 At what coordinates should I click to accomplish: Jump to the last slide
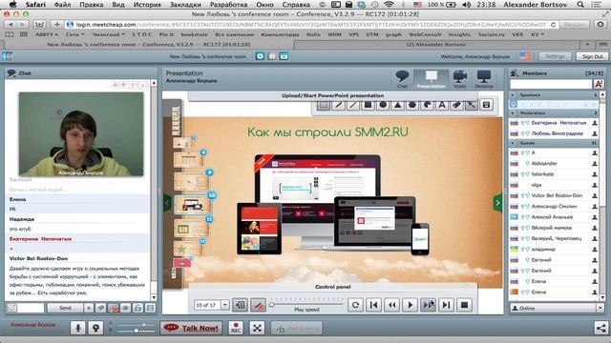pos(446,305)
